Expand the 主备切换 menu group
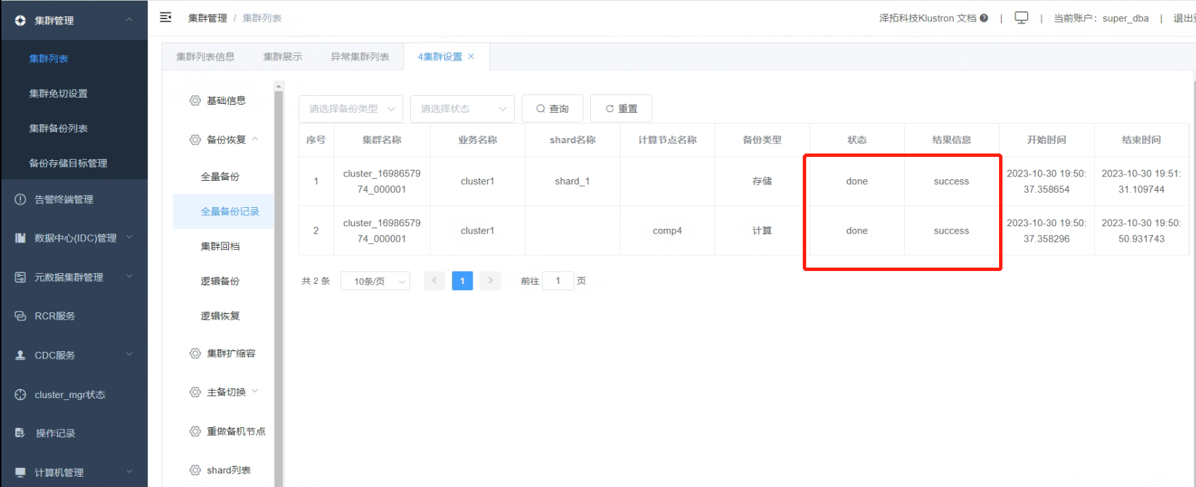The height and width of the screenshot is (487, 1196). [255, 391]
